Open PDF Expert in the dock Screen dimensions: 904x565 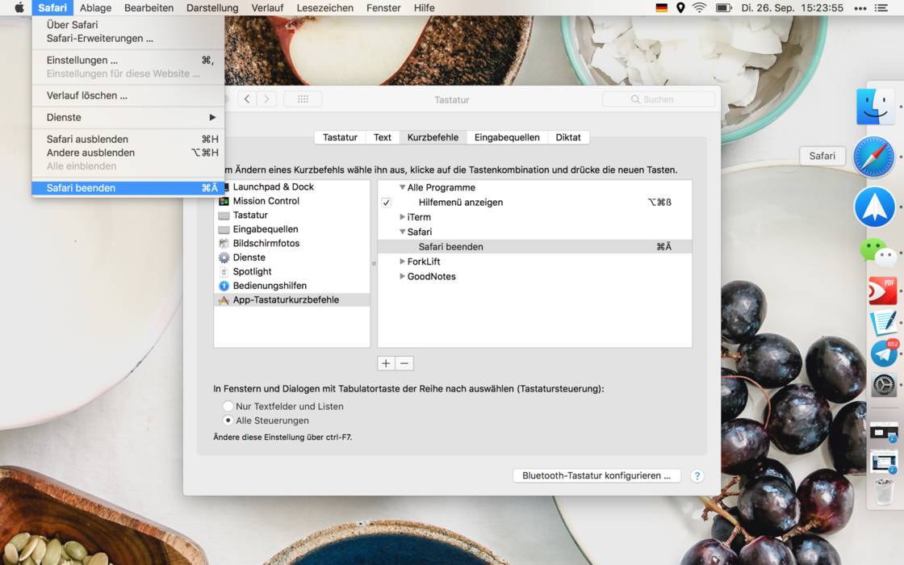tap(882, 290)
